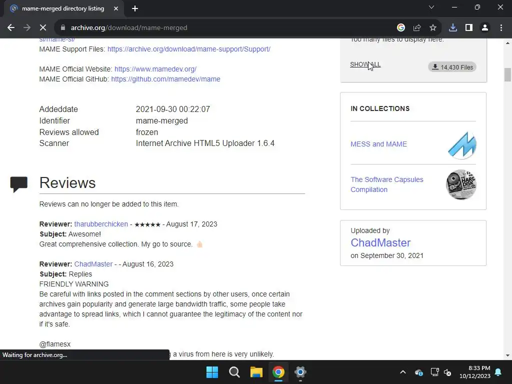Click the 14,430 Files download button

452,67
